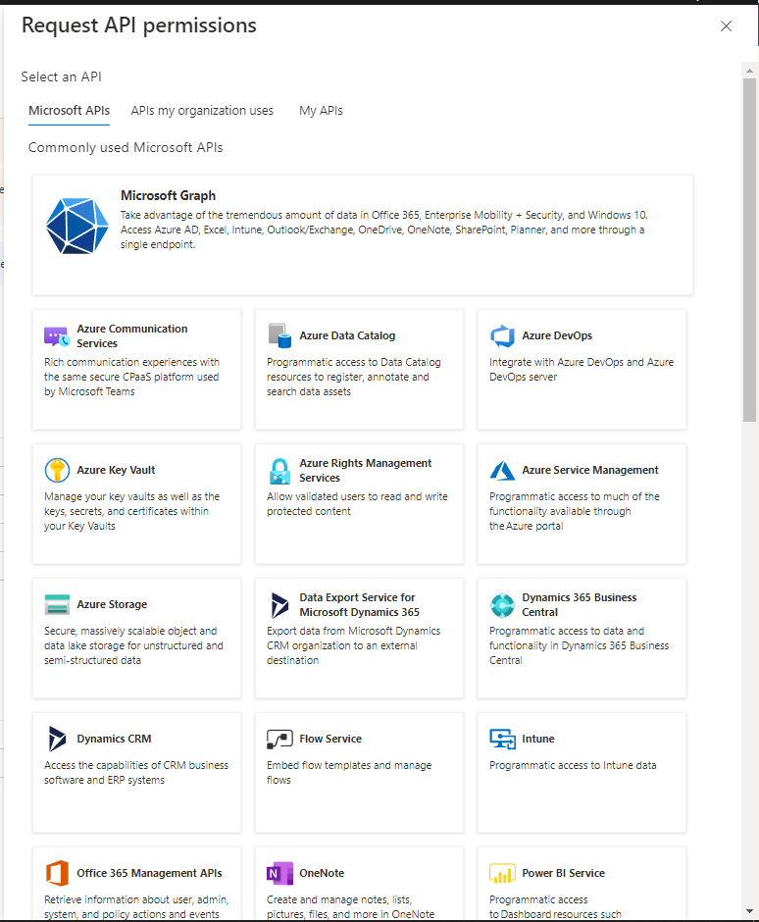Click the vertical scrollbar thumb
The height and width of the screenshot is (922, 759).
tap(749, 250)
